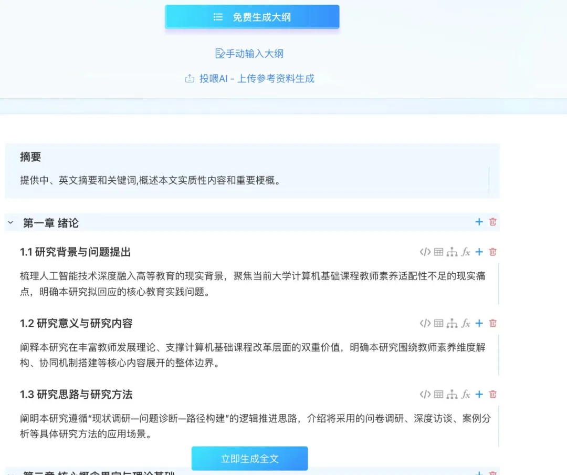Add a new item to 第一章 绪论
This screenshot has height=475, width=567.
tap(479, 222)
